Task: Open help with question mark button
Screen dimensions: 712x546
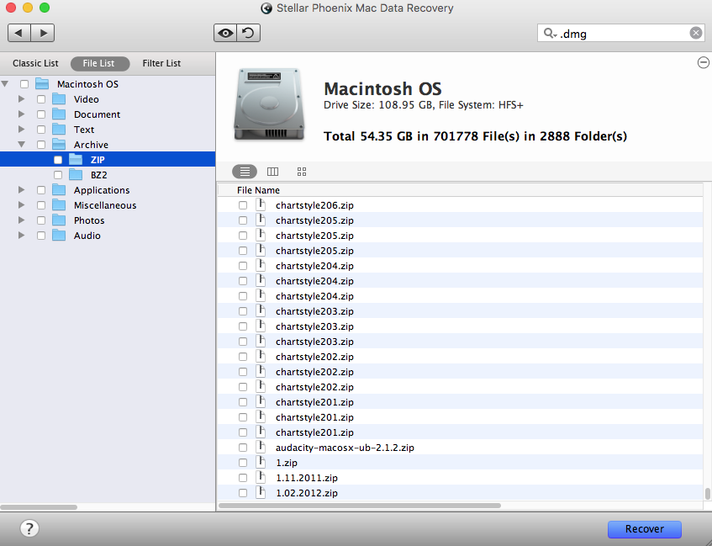Action: pyautogui.click(x=29, y=528)
